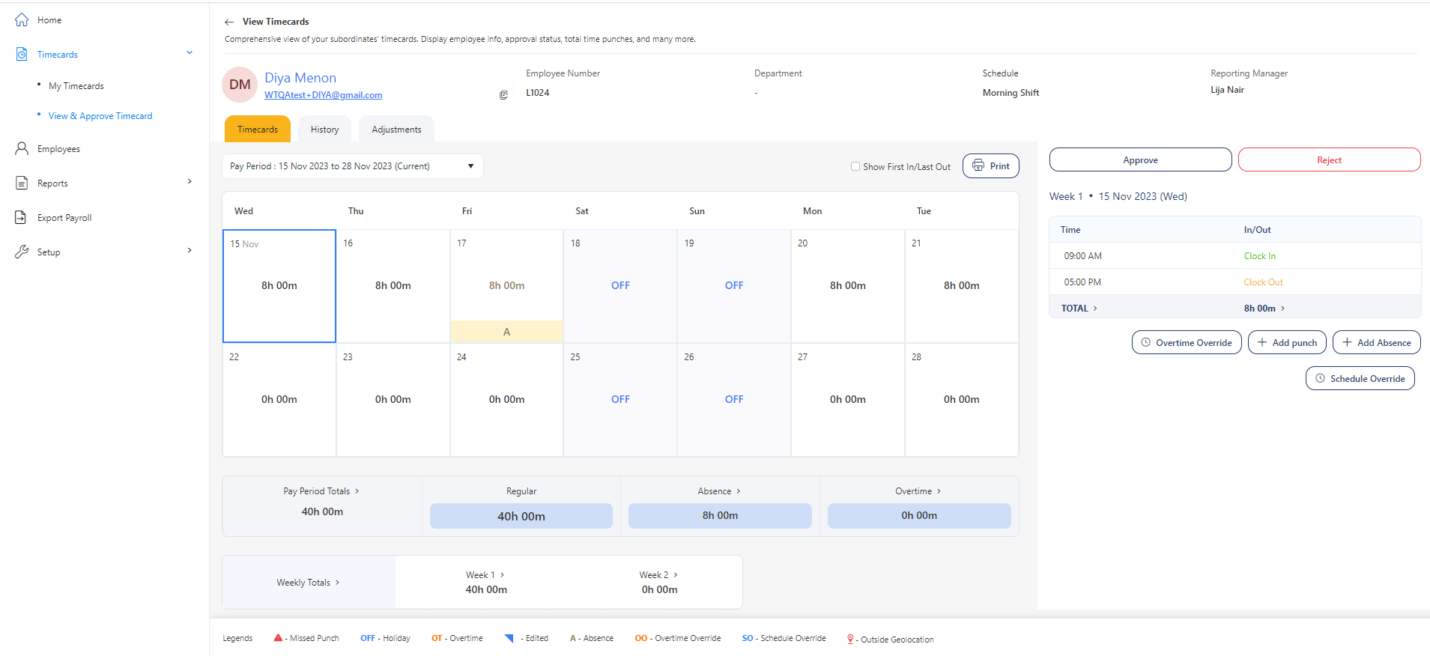Image resolution: width=1430 pixels, height=656 pixels.
Task: Click the Export Payroll document icon
Action: (21, 218)
